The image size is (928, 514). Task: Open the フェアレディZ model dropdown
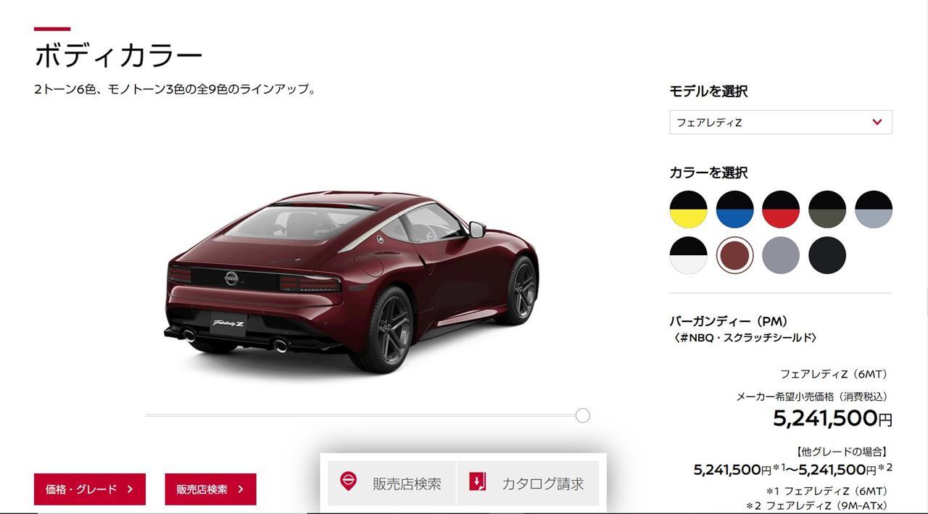coord(781,123)
